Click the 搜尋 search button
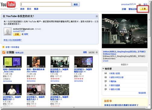 (76, 5)
